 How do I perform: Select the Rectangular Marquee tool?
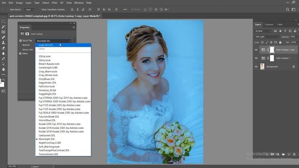[3, 21]
